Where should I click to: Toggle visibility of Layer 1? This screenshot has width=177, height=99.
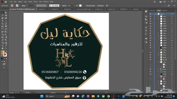(x=150, y=14)
